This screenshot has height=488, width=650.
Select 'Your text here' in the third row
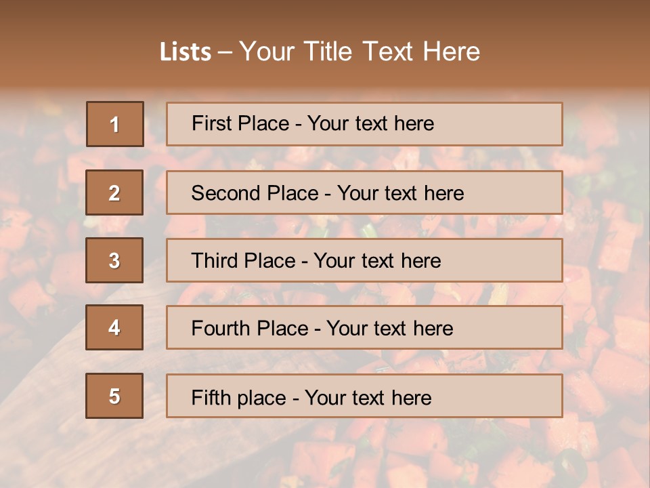(x=377, y=261)
